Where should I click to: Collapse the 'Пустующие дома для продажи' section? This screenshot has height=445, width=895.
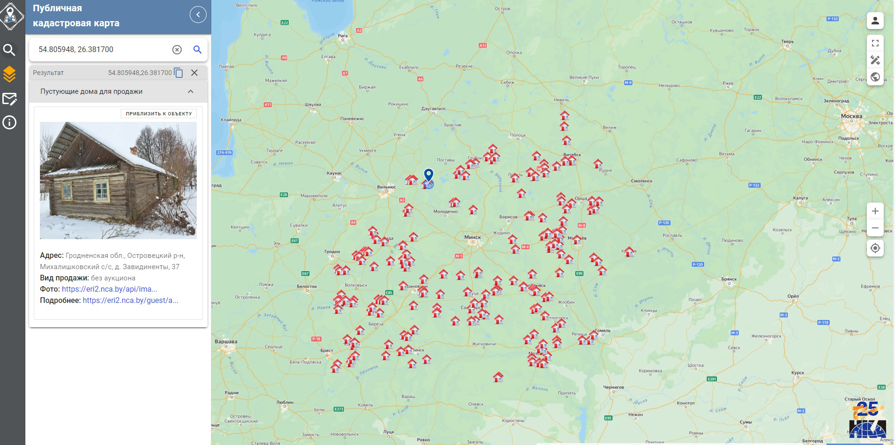191,91
